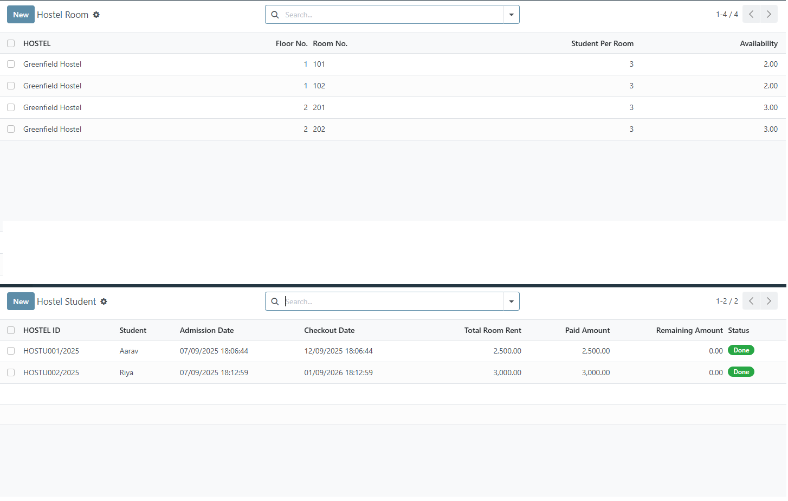
Task: Click Done status badge for Aarav
Action: click(741, 350)
